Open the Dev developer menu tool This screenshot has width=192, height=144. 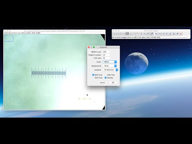pyautogui.click(x=156, y=34)
